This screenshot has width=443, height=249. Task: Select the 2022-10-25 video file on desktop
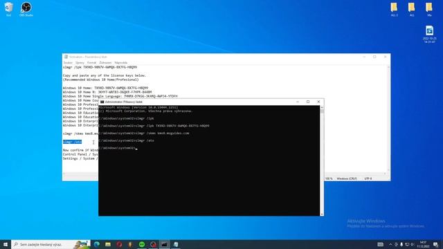coord(429,34)
